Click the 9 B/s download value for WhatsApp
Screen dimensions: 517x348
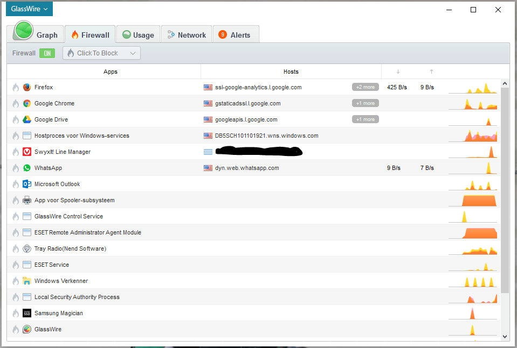coord(394,168)
